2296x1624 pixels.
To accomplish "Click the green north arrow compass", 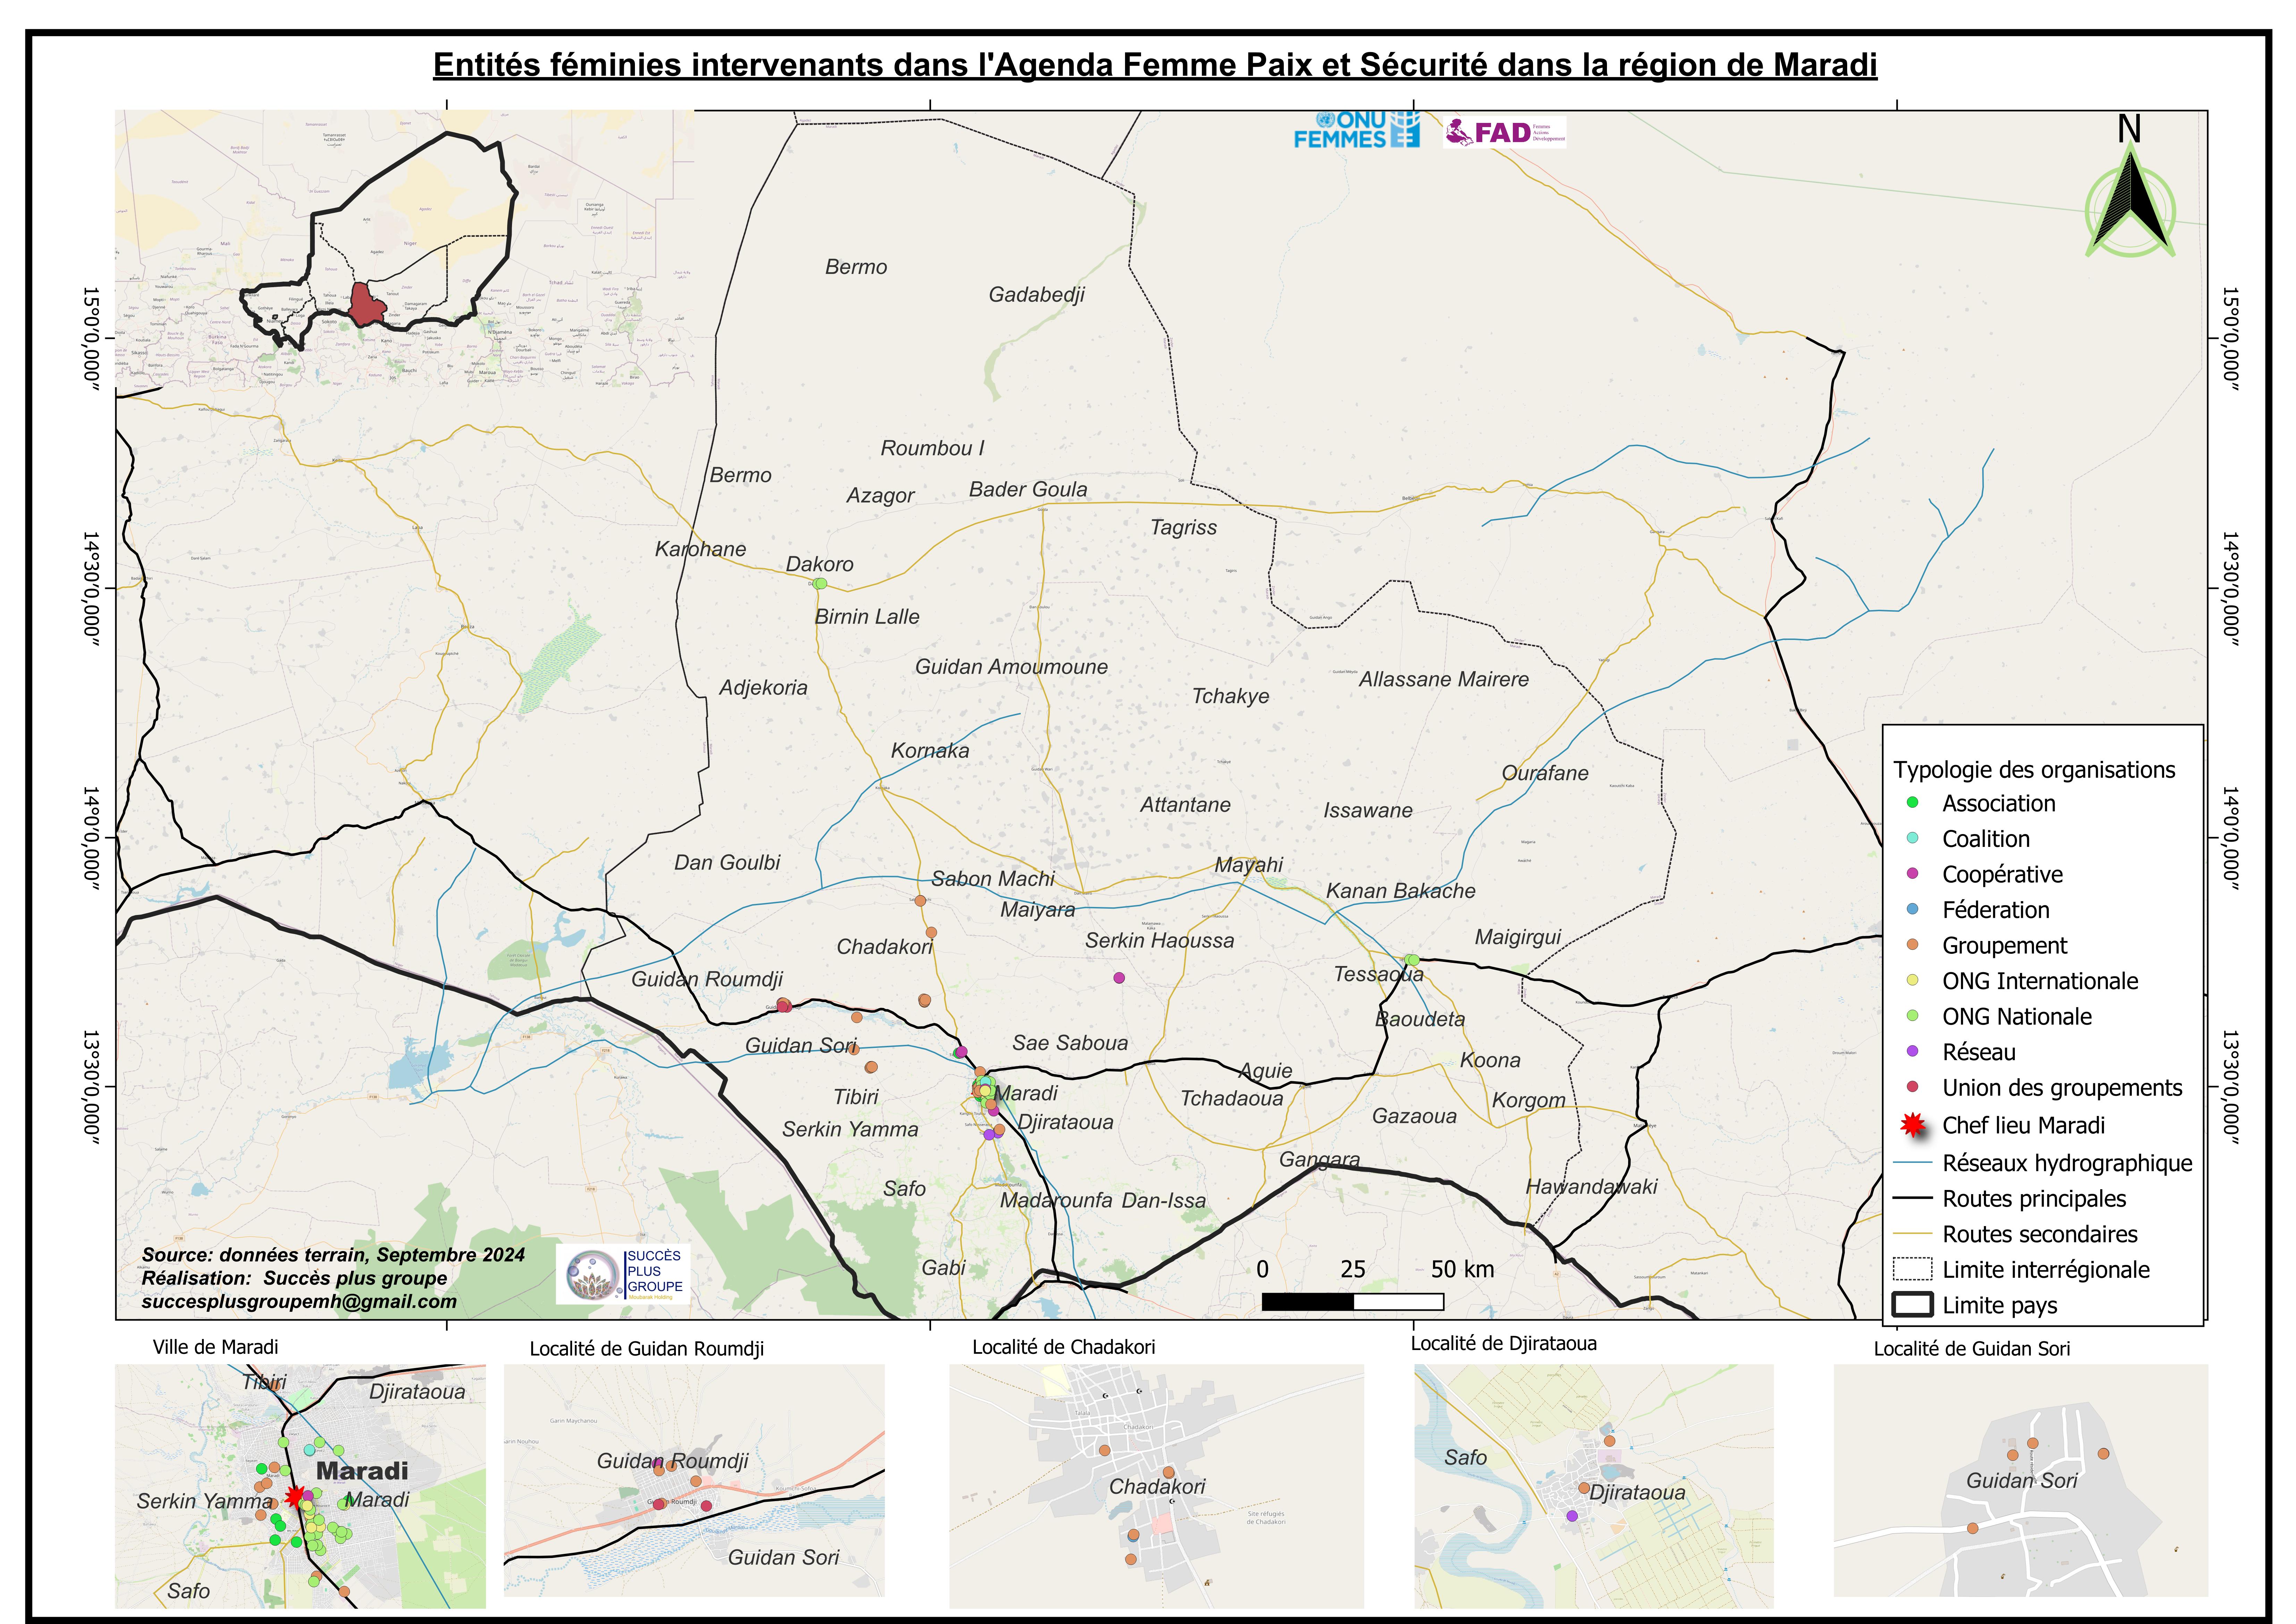I will (x=2130, y=200).
